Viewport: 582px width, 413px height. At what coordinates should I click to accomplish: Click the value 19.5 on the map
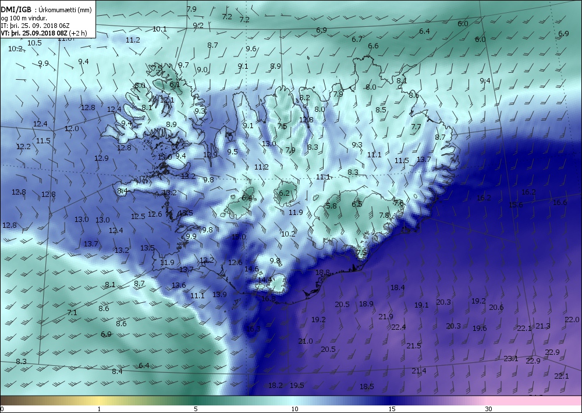click(297, 385)
